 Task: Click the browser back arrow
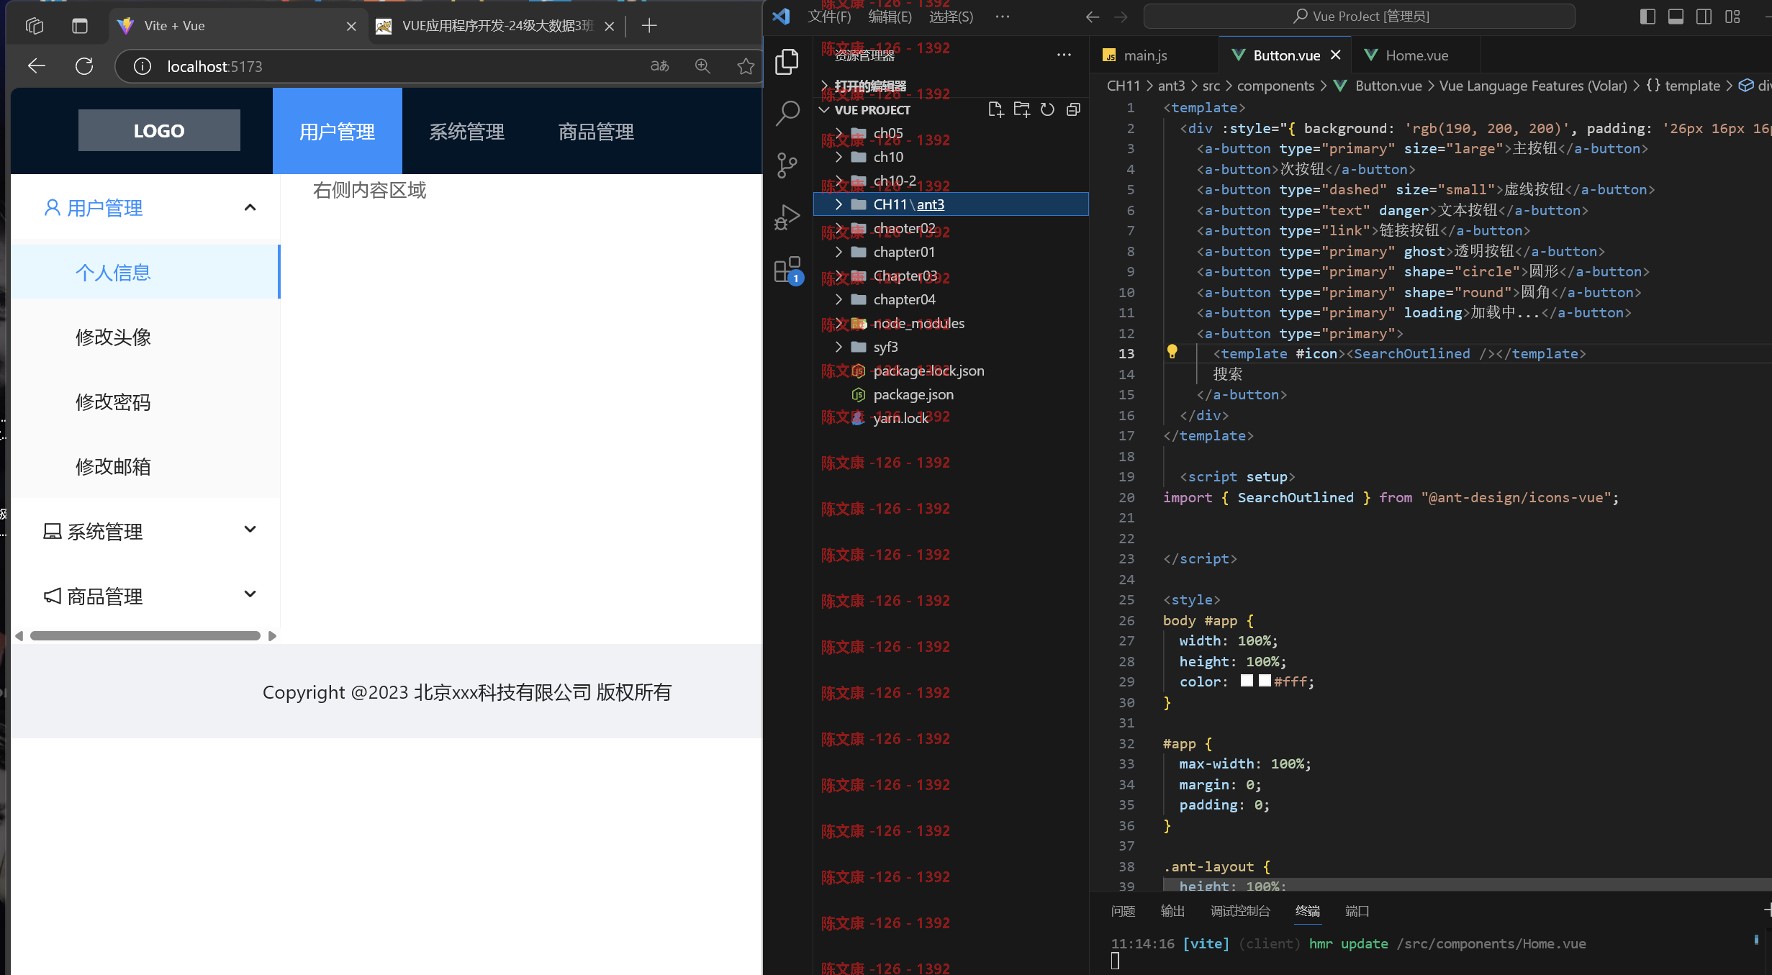coord(36,66)
